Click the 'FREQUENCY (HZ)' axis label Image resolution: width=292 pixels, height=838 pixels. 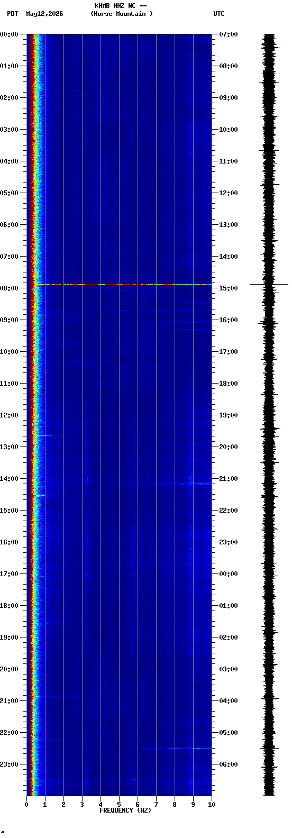click(125, 810)
